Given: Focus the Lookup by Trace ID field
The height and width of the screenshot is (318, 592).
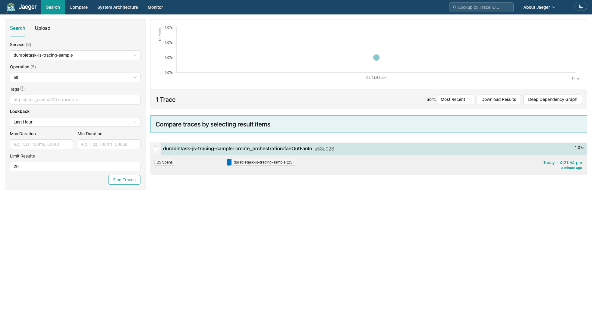Looking at the screenshot, I should pos(481,7).
